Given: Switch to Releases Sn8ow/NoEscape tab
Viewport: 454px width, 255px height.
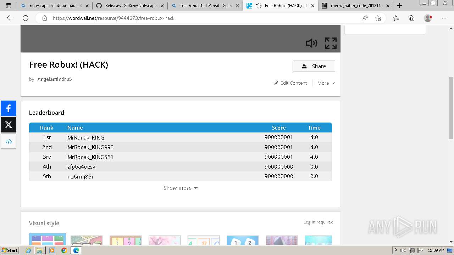Looking at the screenshot, I should pos(131,6).
